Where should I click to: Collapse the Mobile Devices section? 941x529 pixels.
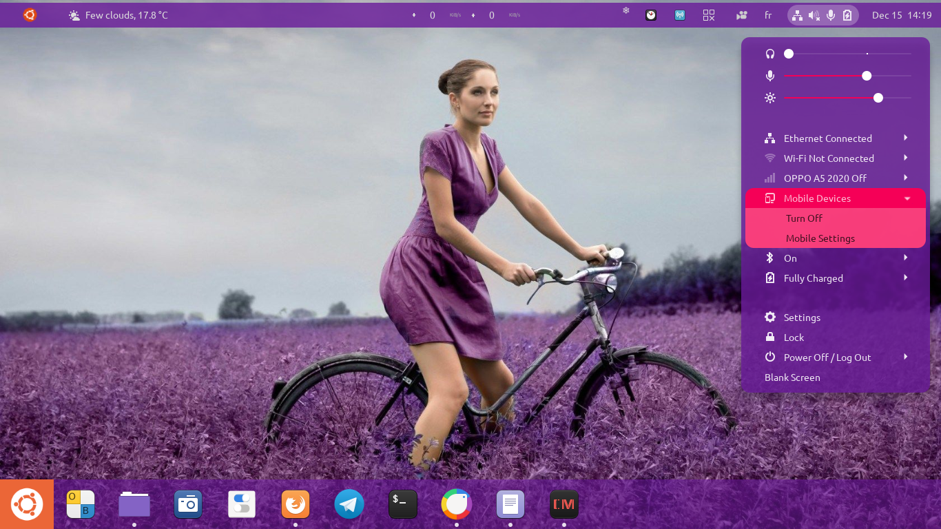pos(836,198)
